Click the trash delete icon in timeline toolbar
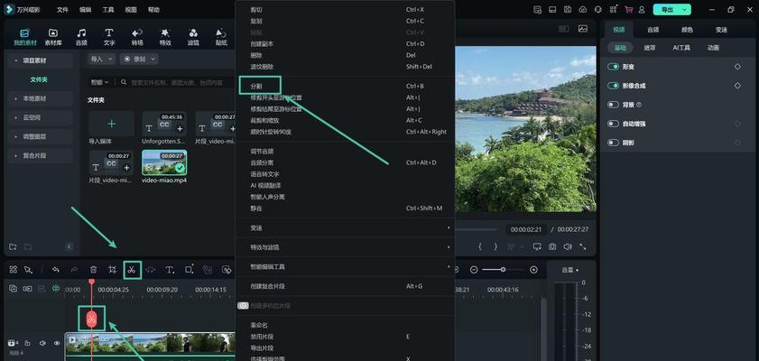 (x=94, y=270)
